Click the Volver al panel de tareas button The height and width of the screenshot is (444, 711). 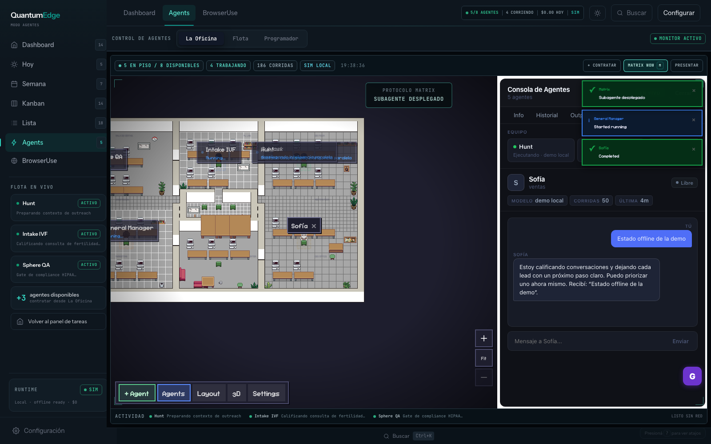(58, 321)
